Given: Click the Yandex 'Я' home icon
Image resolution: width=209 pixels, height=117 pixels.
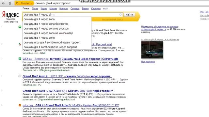Looking at the screenshot, I should (10, 3).
